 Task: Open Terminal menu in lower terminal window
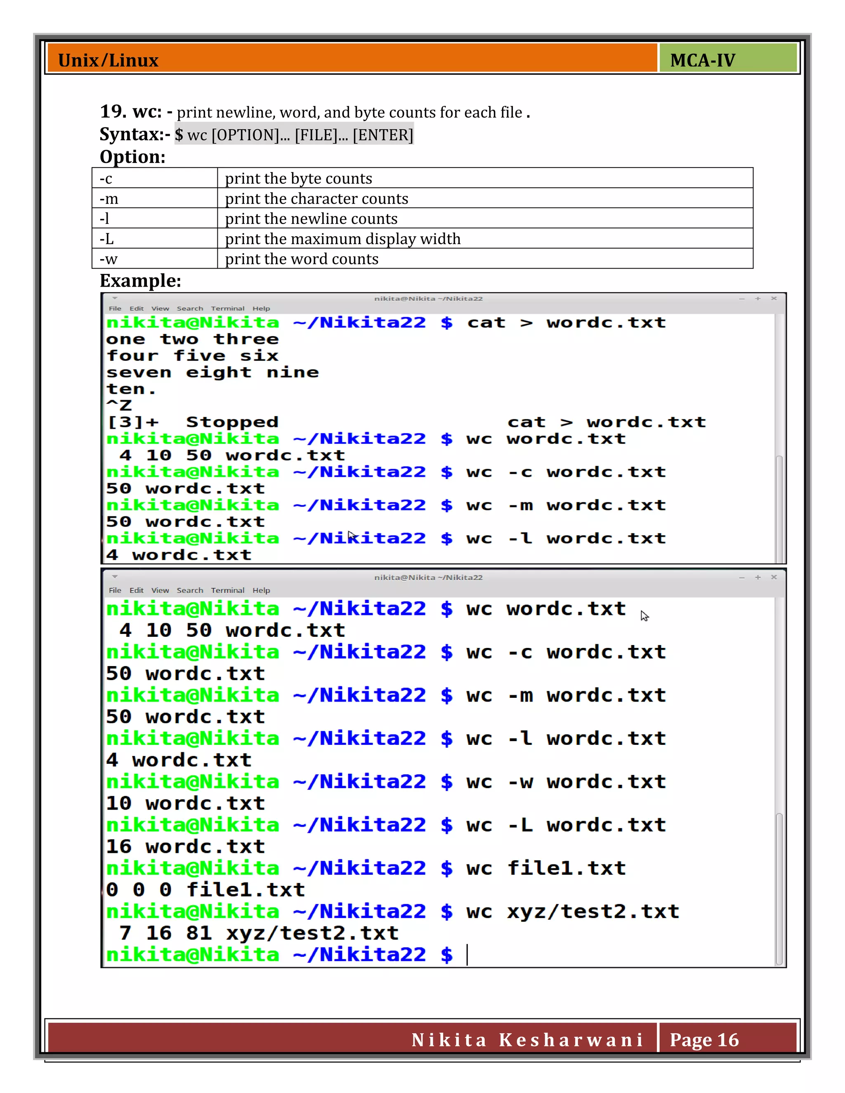pyautogui.click(x=227, y=591)
